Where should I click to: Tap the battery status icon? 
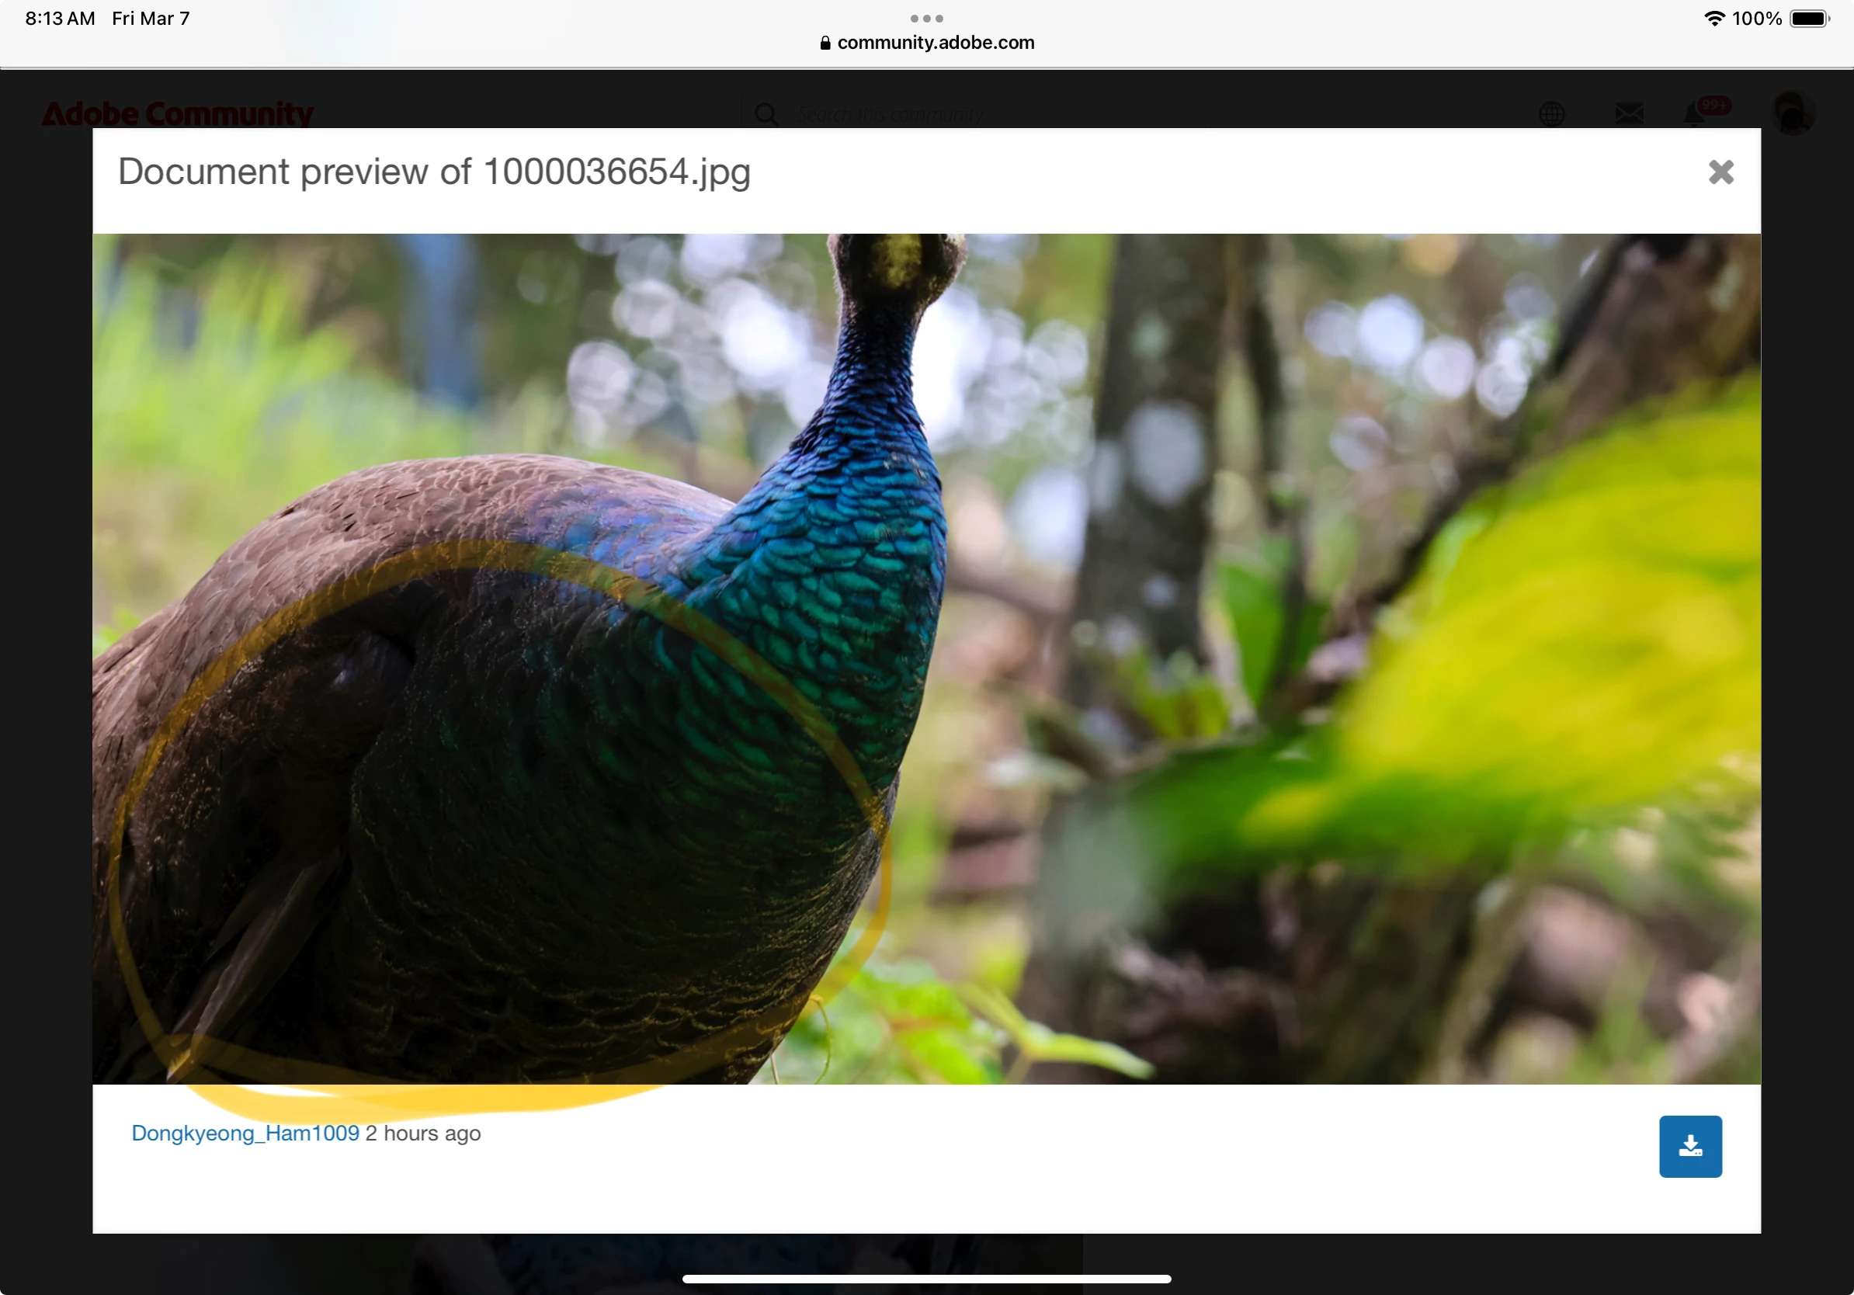click(1809, 18)
